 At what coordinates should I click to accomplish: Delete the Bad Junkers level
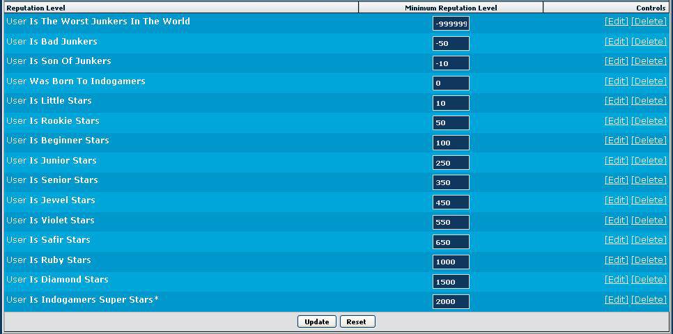649,42
